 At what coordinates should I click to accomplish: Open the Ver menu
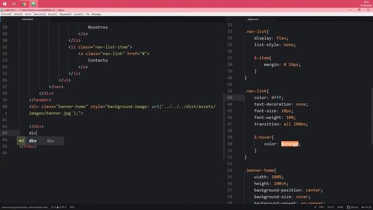pyautogui.click(x=28, y=14)
